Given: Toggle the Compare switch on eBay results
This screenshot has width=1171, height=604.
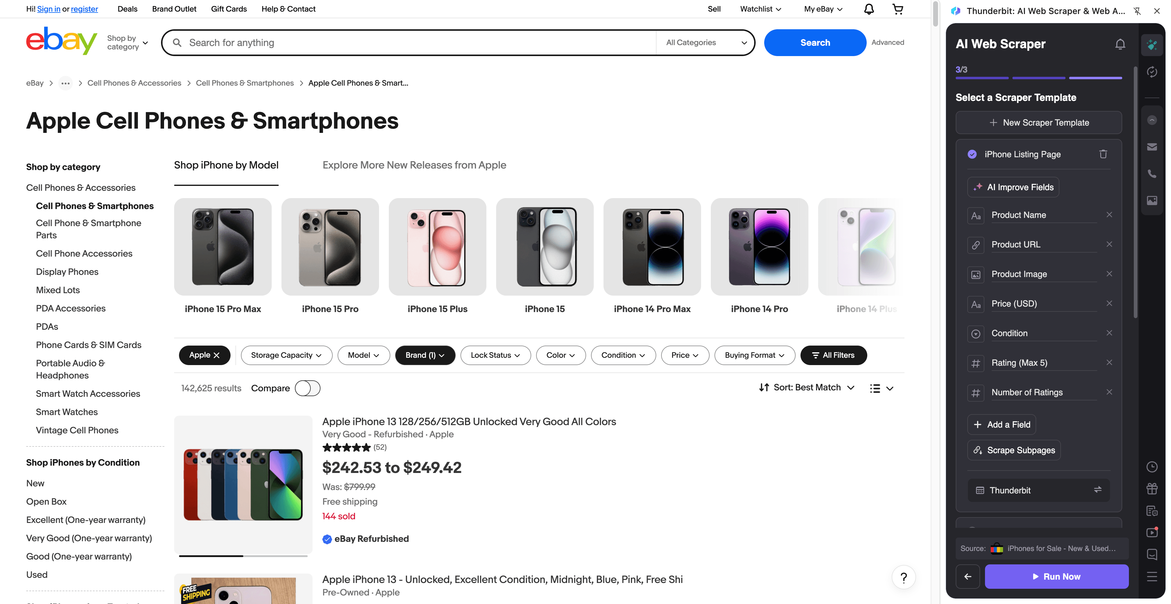Looking at the screenshot, I should [x=308, y=388].
